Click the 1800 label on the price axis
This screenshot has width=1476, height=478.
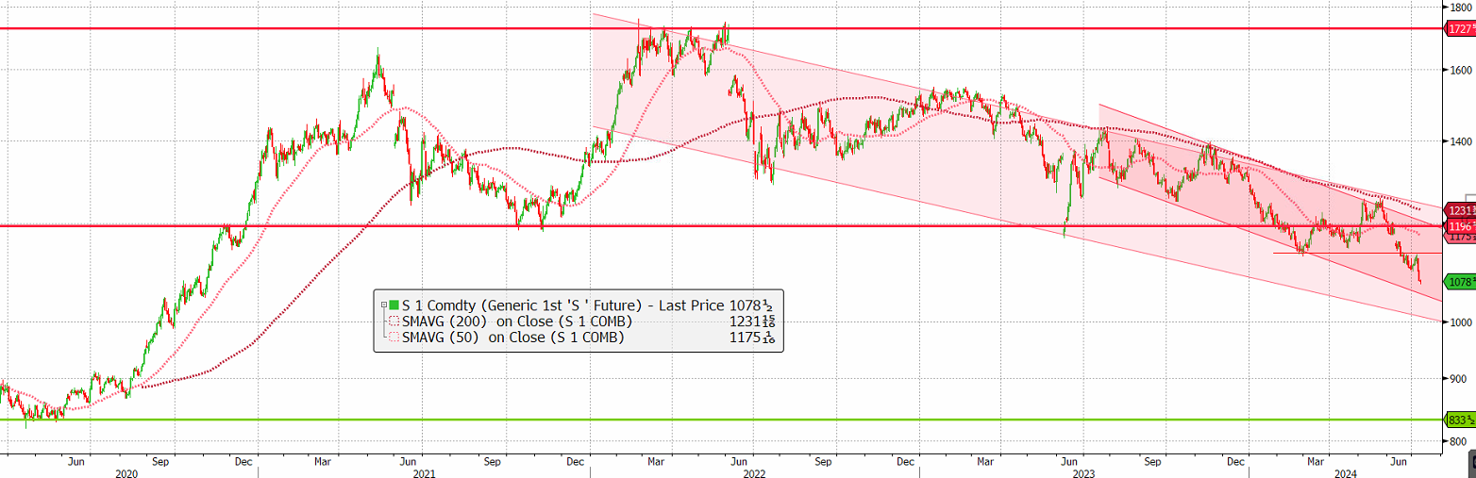[x=1463, y=7]
